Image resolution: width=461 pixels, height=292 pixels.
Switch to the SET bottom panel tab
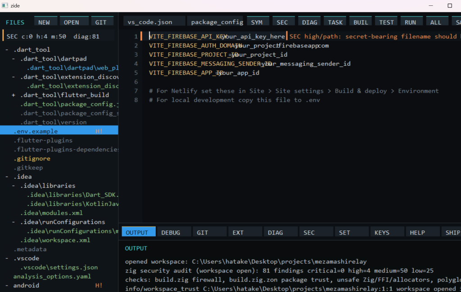[352, 232]
